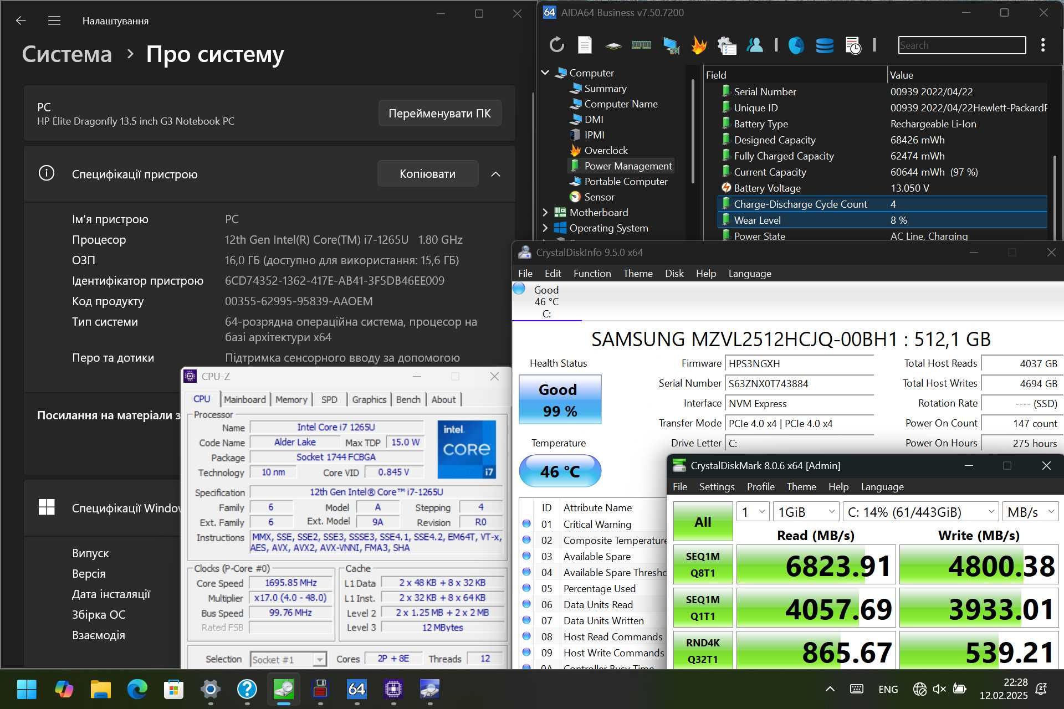This screenshot has height=709, width=1064.
Task: Open Bench tab in CPU-Z
Action: tap(408, 399)
